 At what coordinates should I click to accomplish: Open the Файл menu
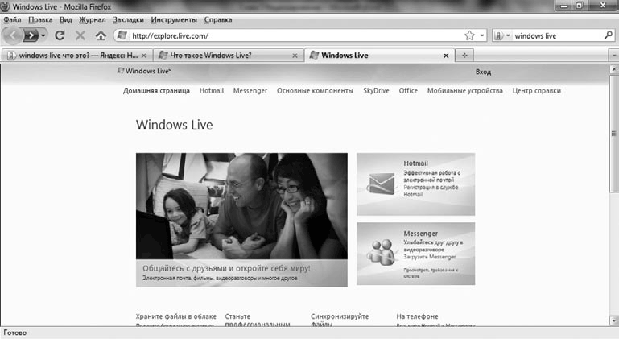point(12,19)
